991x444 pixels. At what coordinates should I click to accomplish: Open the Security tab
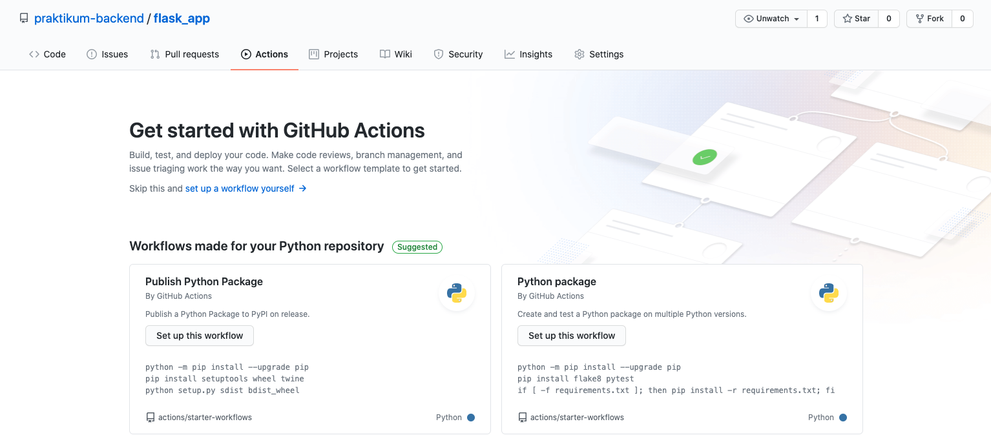458,54
